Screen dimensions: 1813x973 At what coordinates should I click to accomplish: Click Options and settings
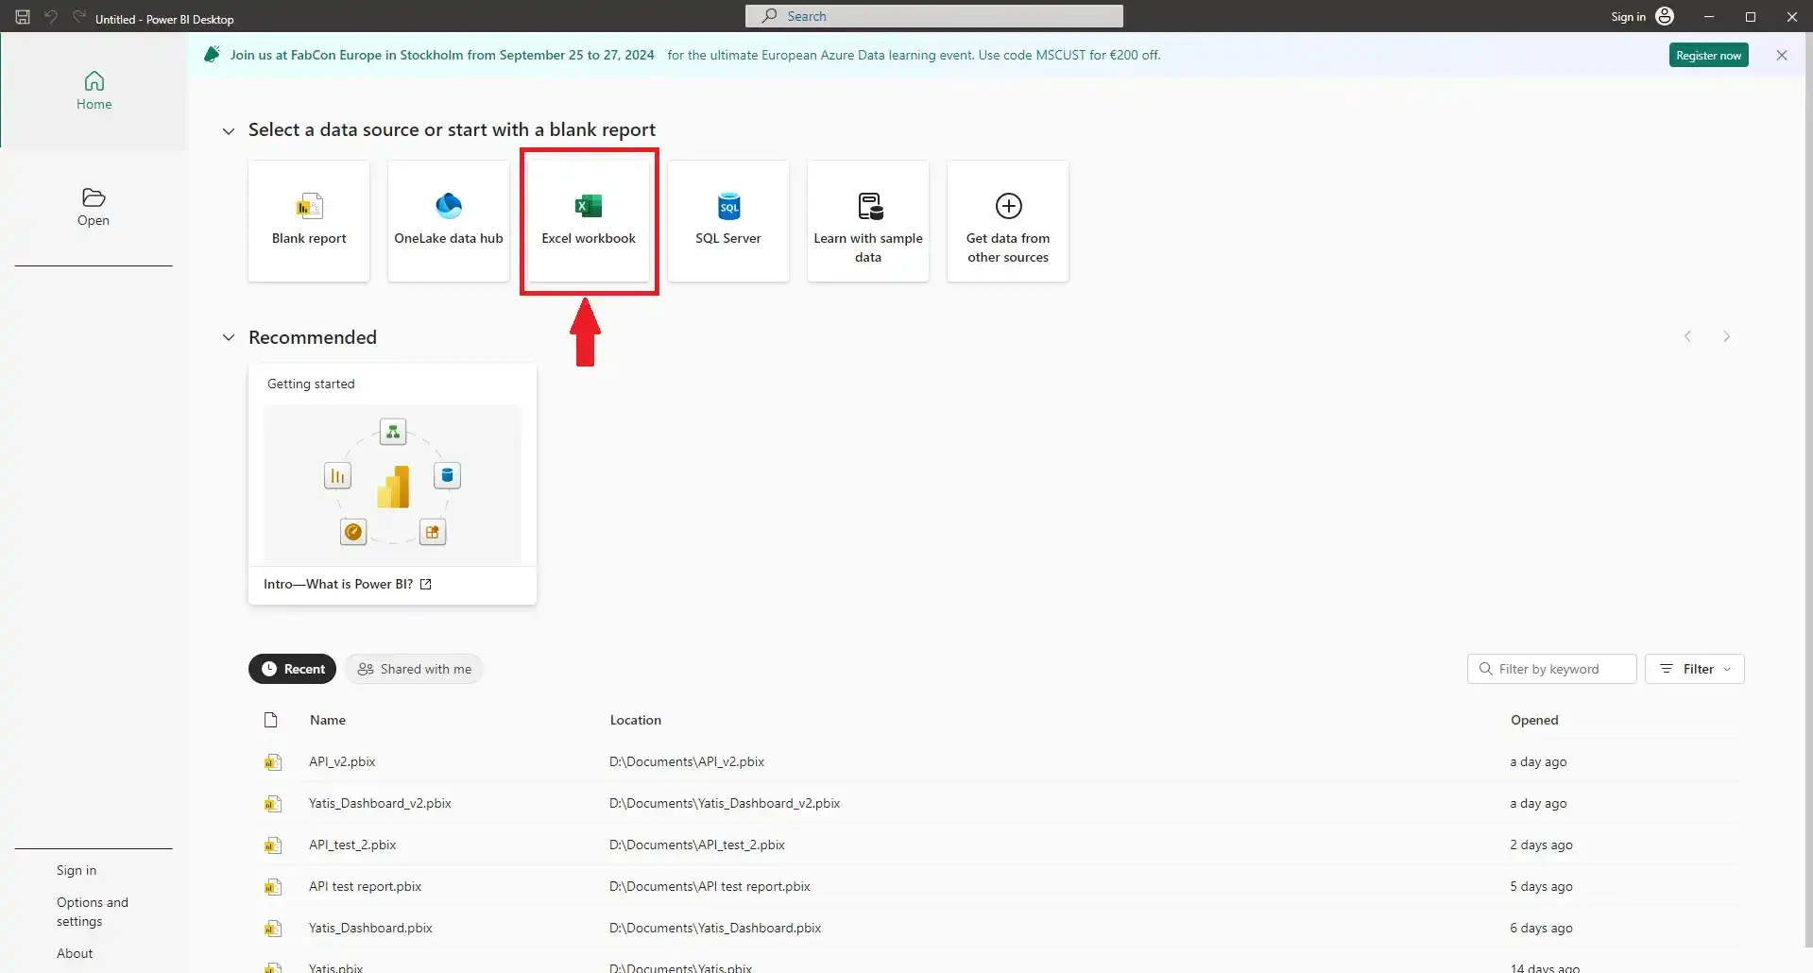pyautogui.click(x=92, y=912)
